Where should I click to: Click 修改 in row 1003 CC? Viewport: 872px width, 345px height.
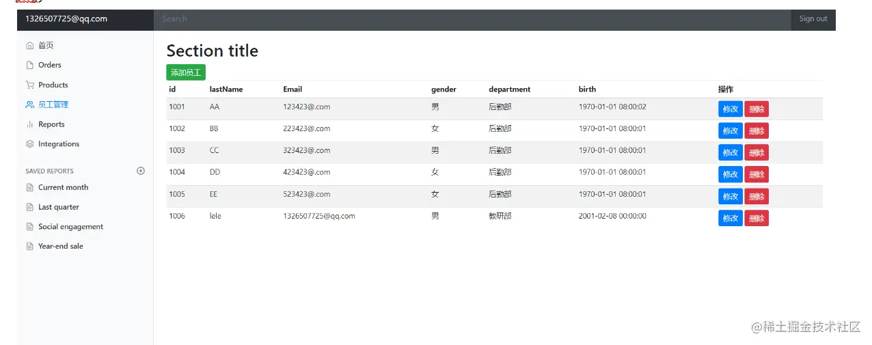point(731,153)
